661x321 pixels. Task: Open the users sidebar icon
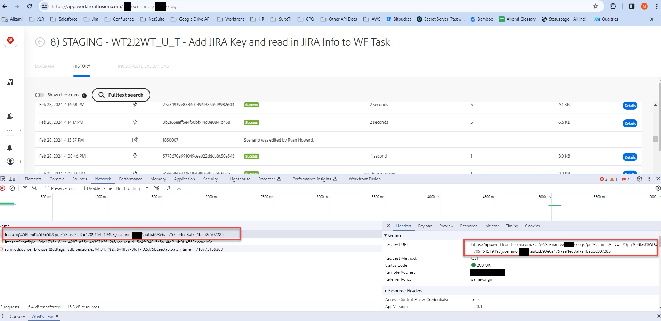pyautogui.click(x=10, y=116)
